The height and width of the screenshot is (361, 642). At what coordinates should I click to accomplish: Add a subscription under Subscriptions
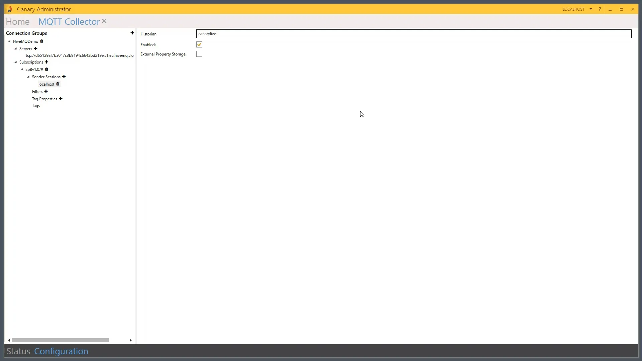coord(46,62)
